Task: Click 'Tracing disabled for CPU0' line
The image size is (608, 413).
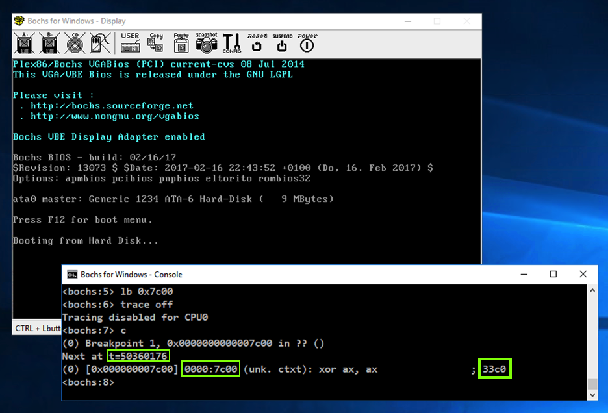Action: tap(135, 317)
